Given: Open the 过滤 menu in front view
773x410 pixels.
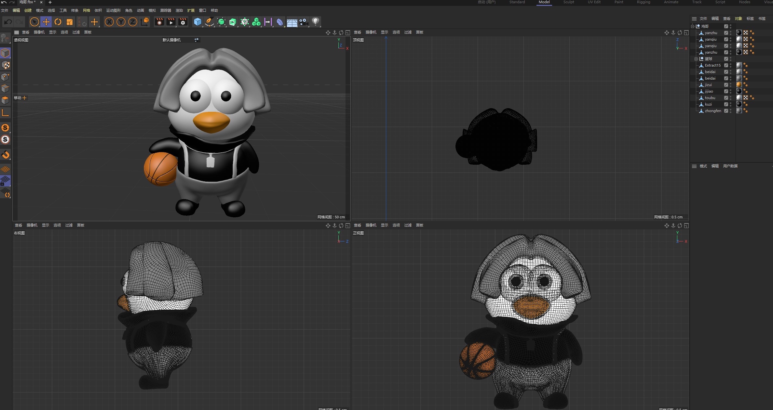Looking at the screenshot, I should click(408, 225).
